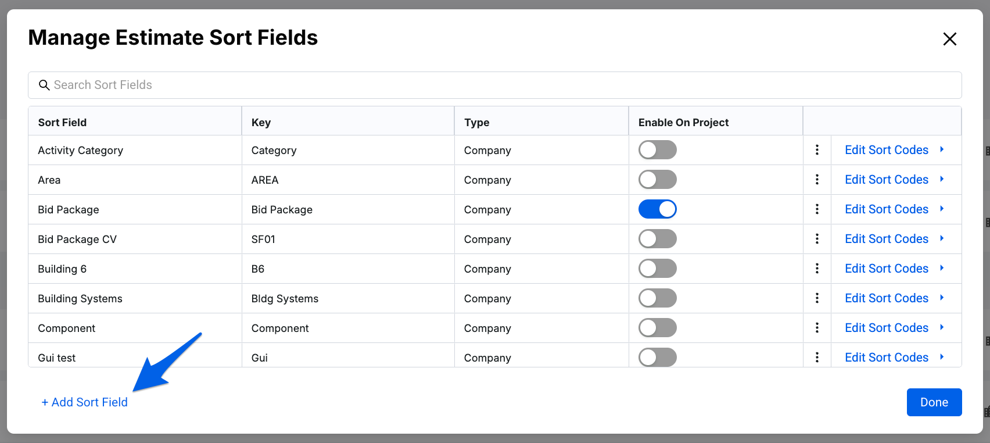The height and width of the screenshot is (443, 990).
Task: Click the Enable On Project column header
Action: pyautogui.click(x=683, y=123)
